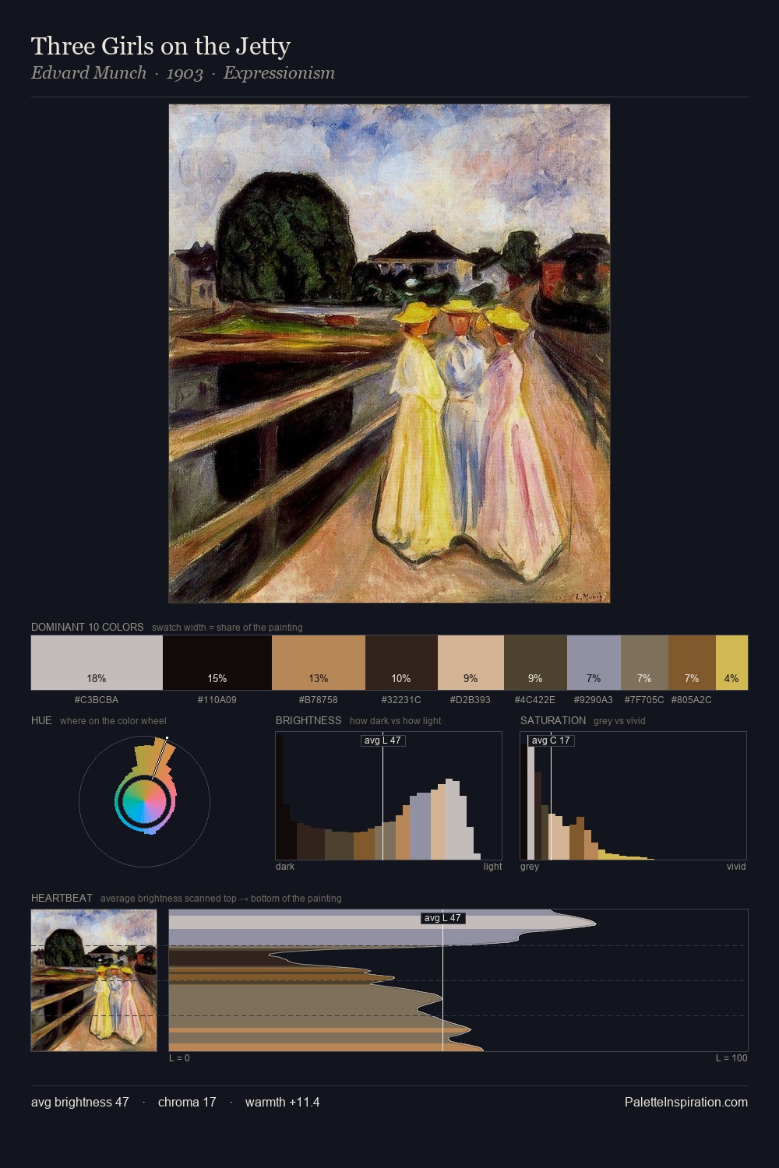
Task: Click the hex code #B78758
Action: [x=319, y=699]
